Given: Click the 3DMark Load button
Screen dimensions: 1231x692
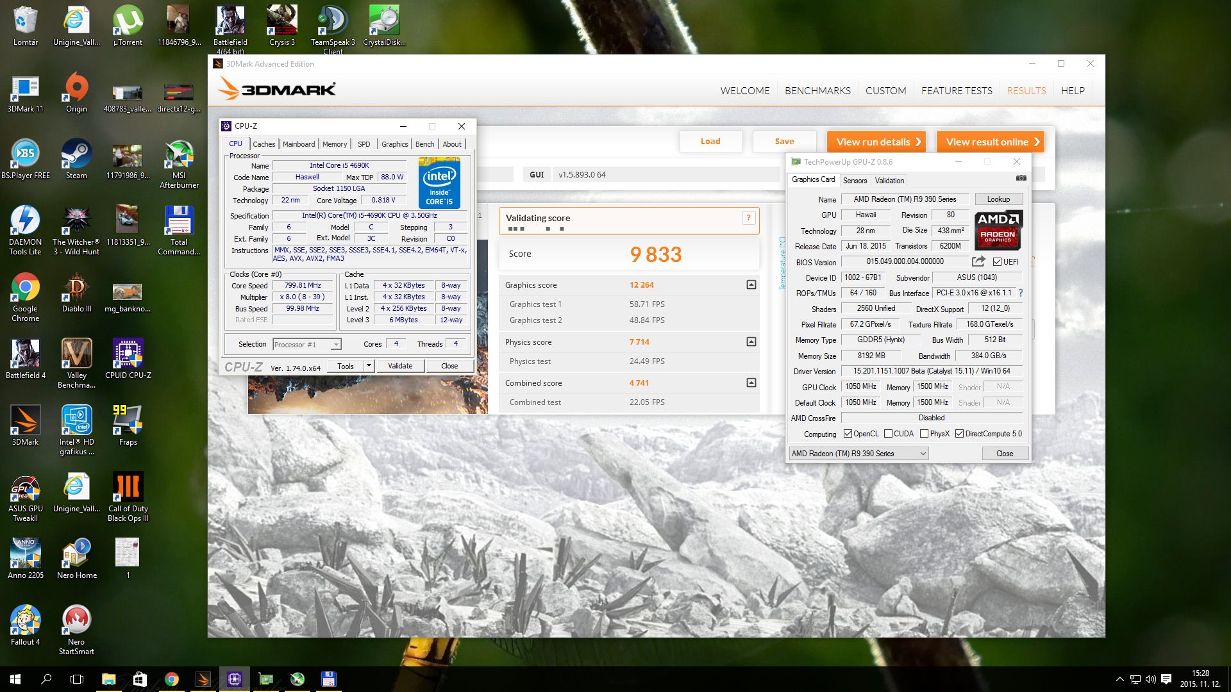Looking at the screenshot, I should (x=710, y=142).
